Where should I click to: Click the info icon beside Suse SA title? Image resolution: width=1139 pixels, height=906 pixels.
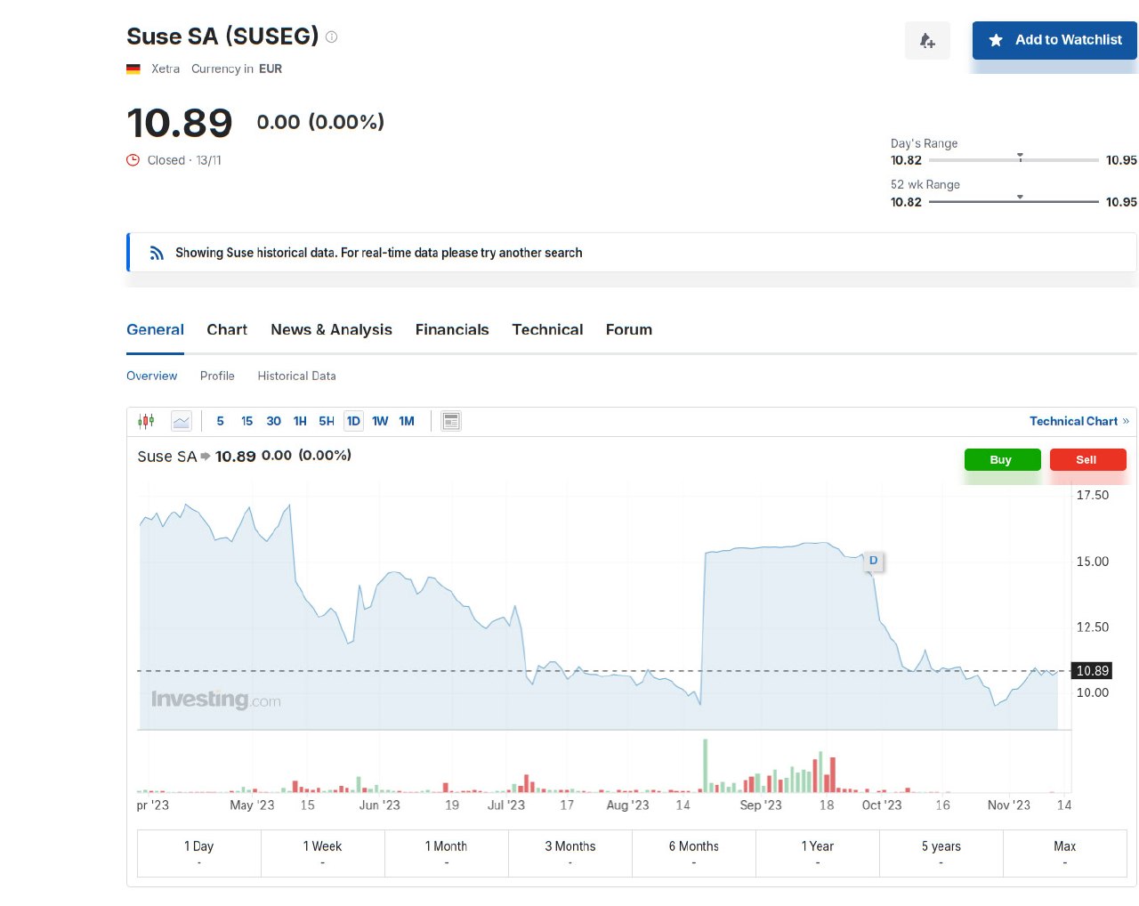tap(332, 37)
